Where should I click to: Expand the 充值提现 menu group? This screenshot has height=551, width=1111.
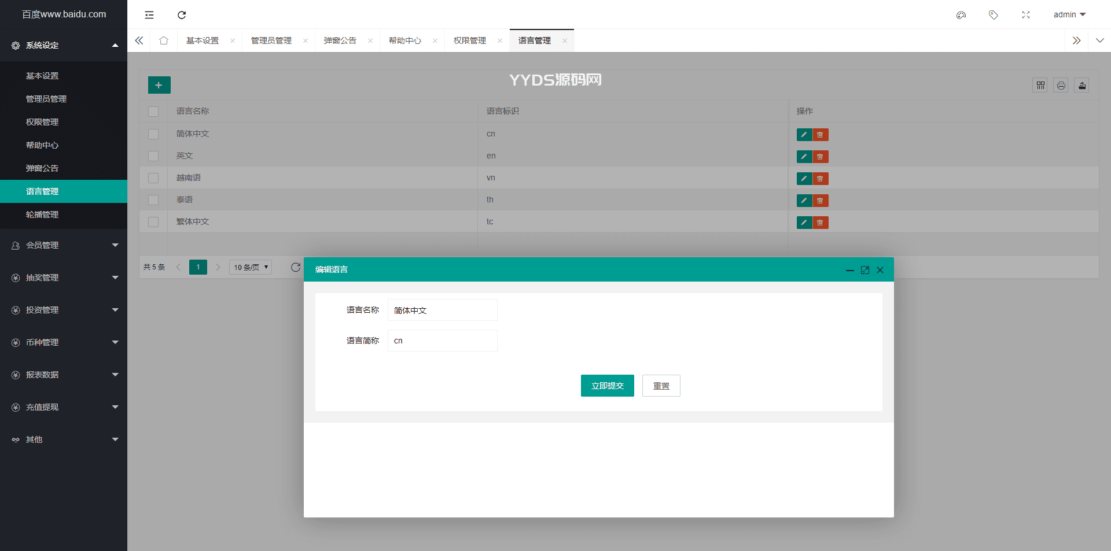pos(64,407)
